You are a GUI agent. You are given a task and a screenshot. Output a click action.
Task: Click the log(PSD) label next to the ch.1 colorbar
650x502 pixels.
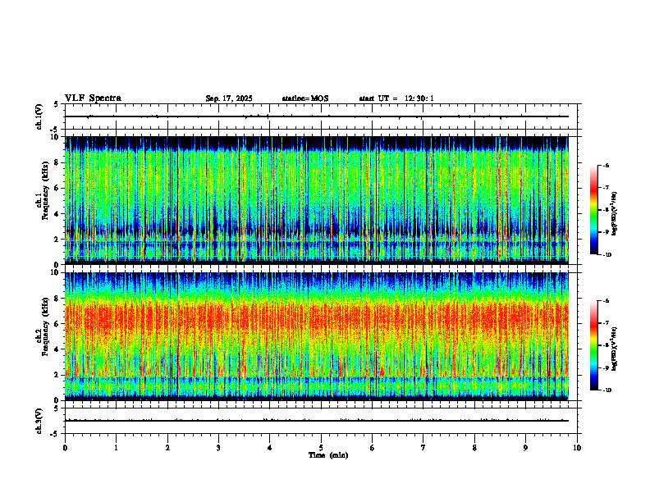pyautogui.click(x=615, y=214)
